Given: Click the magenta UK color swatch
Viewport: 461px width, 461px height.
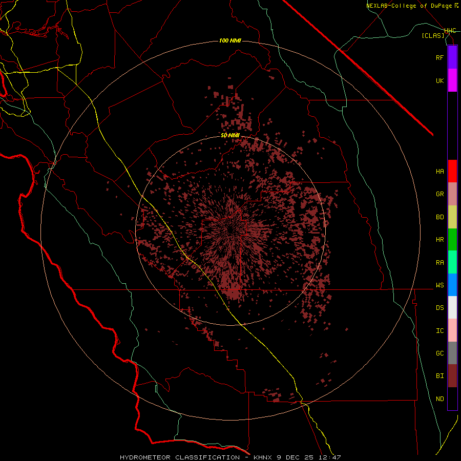Looking at the screenshot, I should 452,80.
